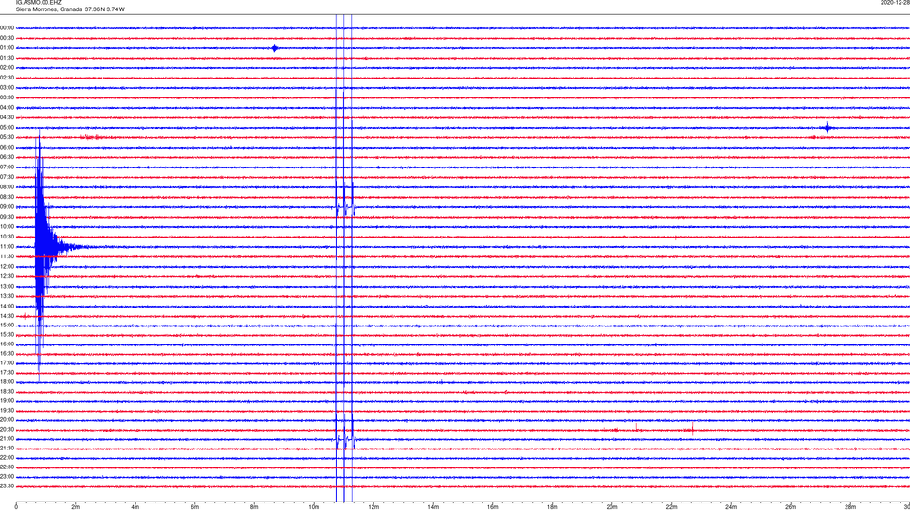Viewport: 910px width, 511px height.
Task: Click the 28m tick label on x-axis
Action: (x=850, y=507)
